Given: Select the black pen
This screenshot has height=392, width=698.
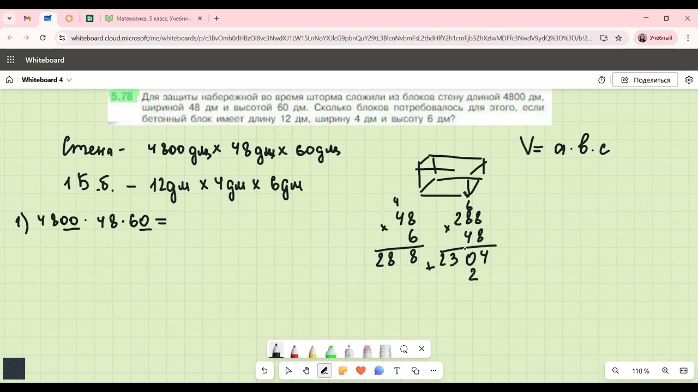Looking at the screenshot, I should [x=276, y=349].
